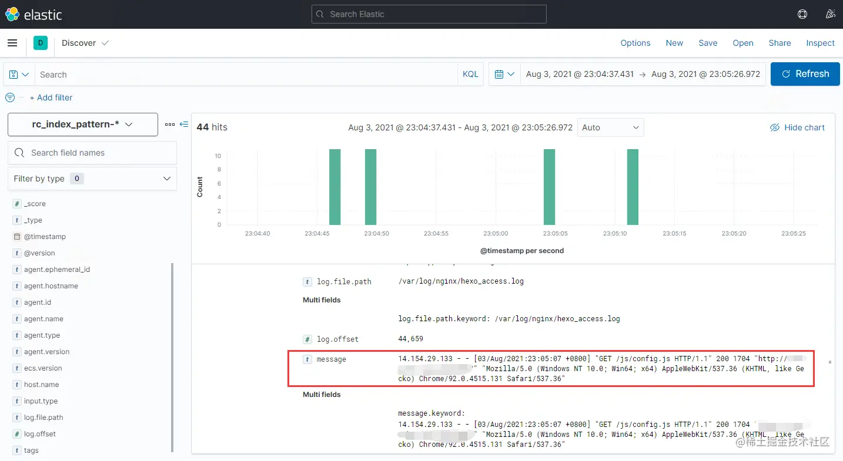This screenshot has height=461, width=843.
Task: Click the histogram bar near 23:05:05
Action: tap(549, 187)
